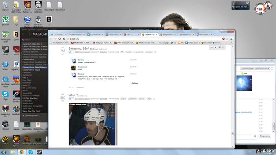276x155 pixels.
Task: Upvote the What!? post rated 880
Action: tap(63, 94)
